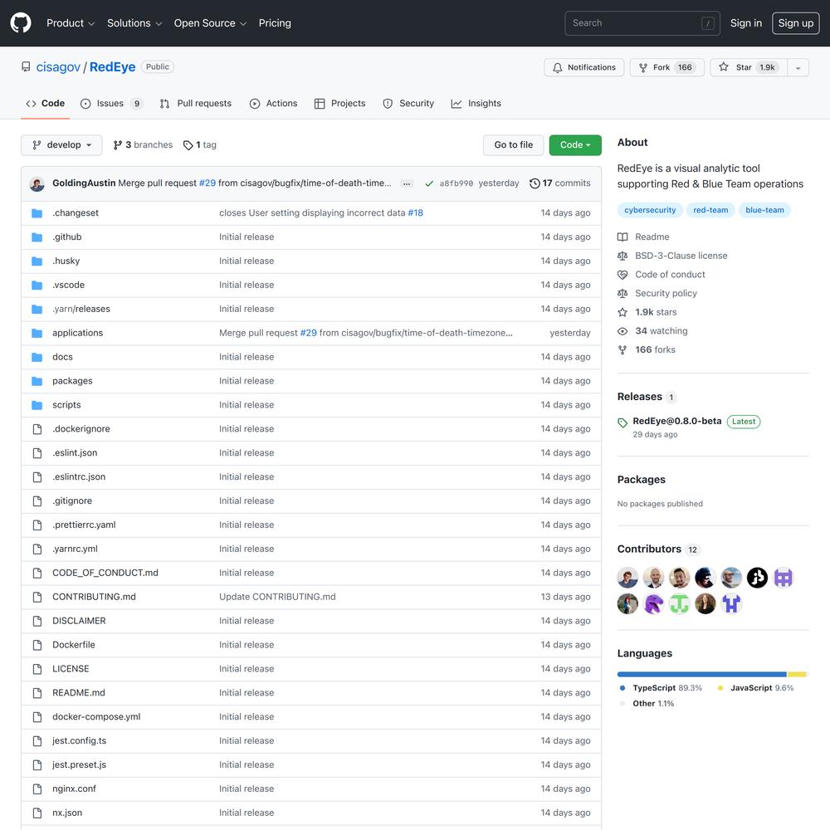Open the Update CONTRIBUTING.md commit message

pos(277,597)
